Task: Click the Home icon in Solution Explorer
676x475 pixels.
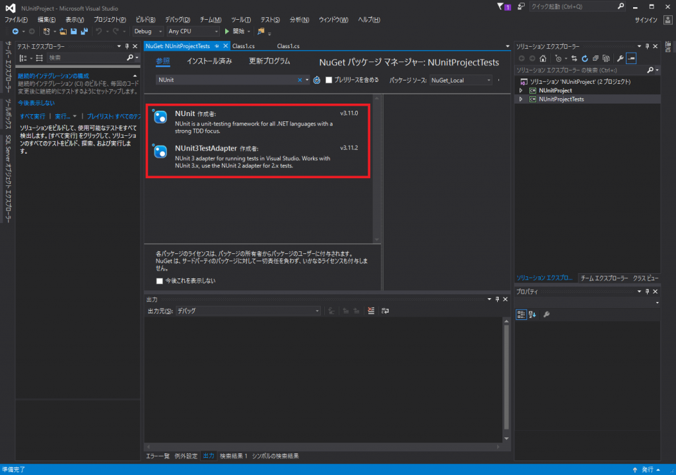Action: pyautogui.click(x=543, y=59)
